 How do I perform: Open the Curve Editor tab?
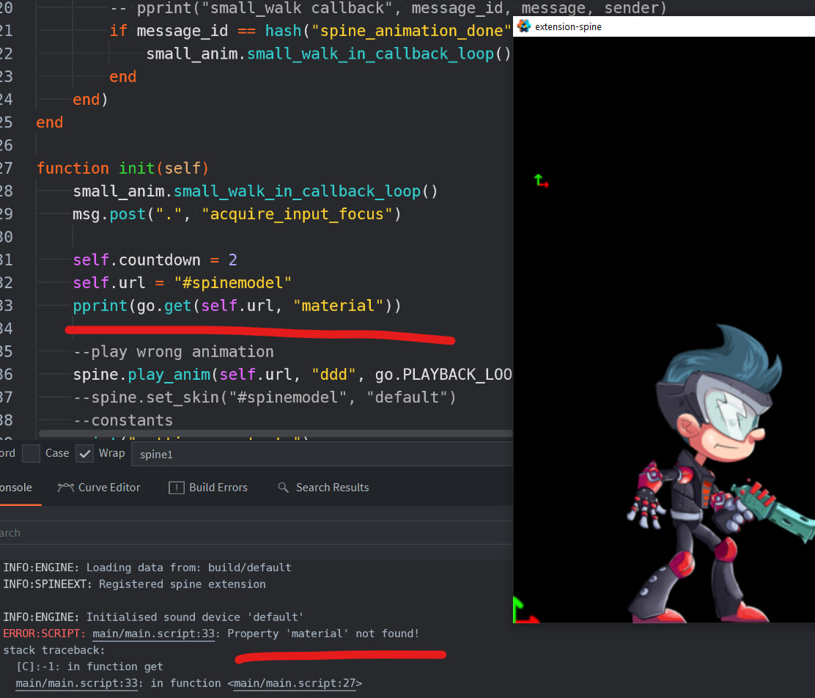coord(99,488)
